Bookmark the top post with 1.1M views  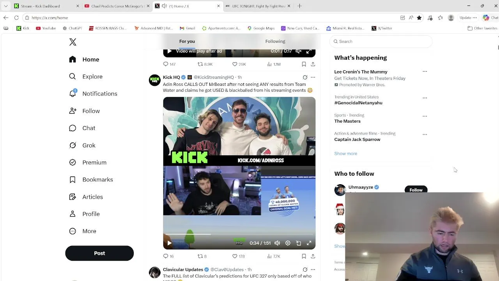coord(304,64)
